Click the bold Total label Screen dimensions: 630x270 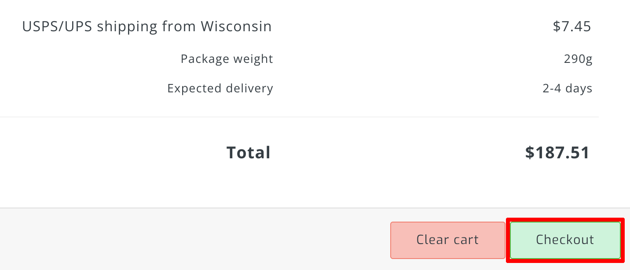248,153
